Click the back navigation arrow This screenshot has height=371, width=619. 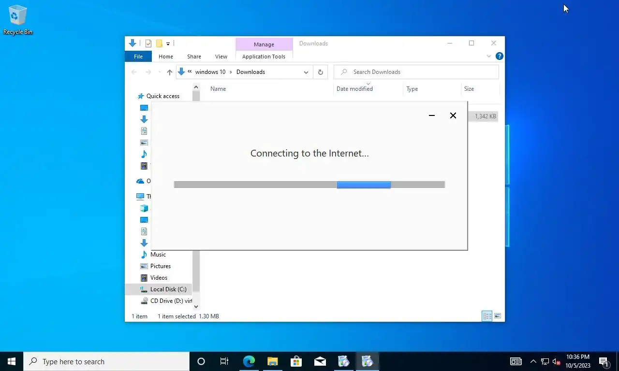point(134,72)
